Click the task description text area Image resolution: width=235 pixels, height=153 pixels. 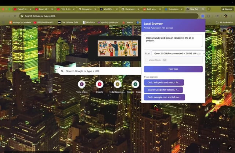(x=173, y=41)
